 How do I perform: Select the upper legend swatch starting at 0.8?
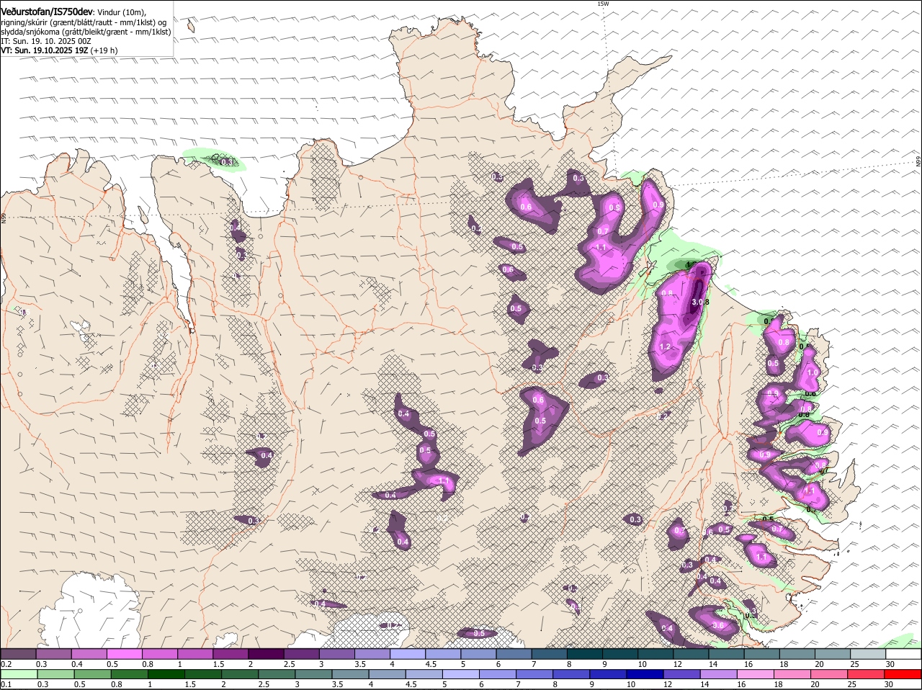tap(160, 653)
